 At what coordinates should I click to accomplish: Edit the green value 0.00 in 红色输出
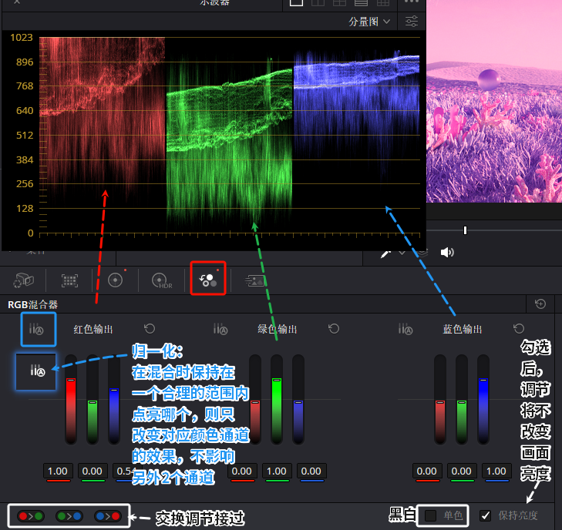[93, 471]
